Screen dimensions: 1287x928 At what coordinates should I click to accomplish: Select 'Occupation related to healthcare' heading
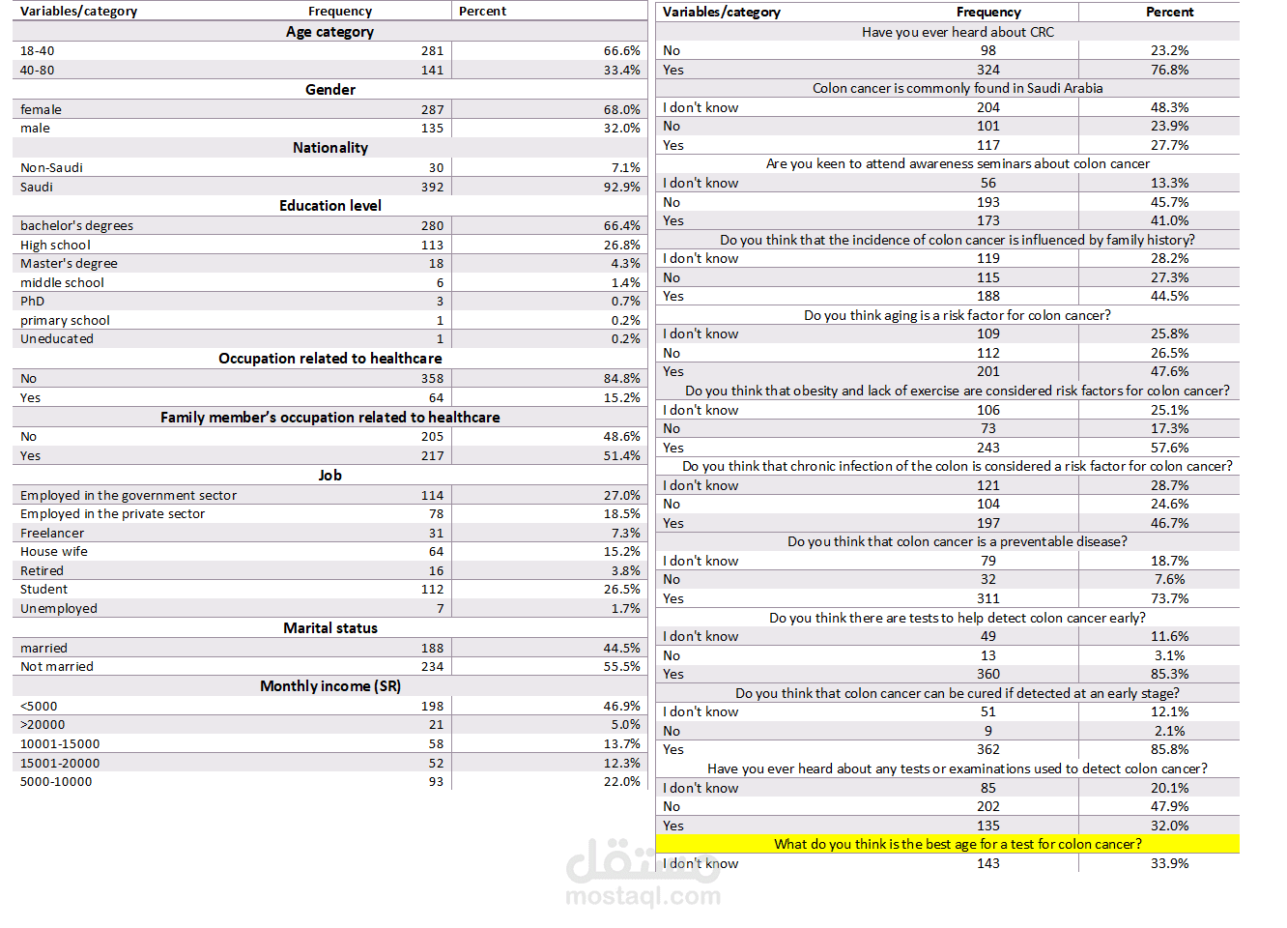click(330, 359)
